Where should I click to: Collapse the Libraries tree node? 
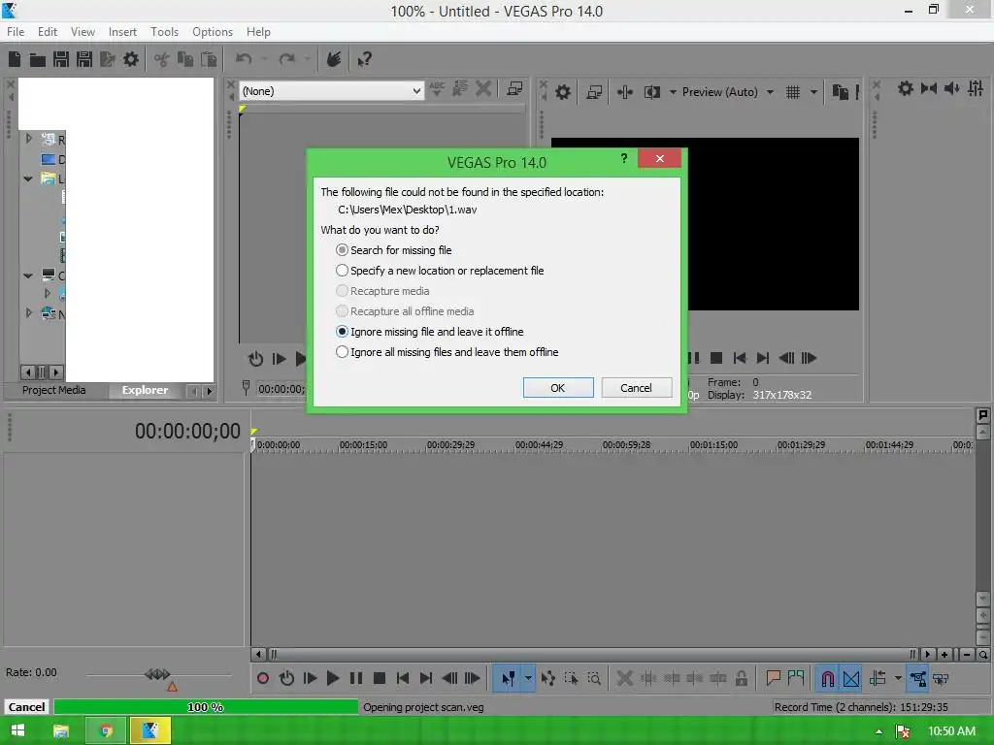(x=28, y=178)
